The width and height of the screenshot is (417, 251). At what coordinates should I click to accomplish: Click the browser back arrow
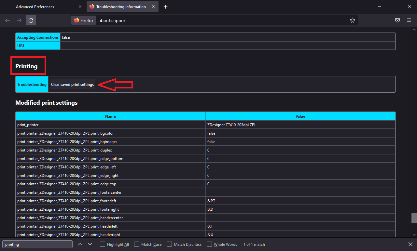pos(8,20)
